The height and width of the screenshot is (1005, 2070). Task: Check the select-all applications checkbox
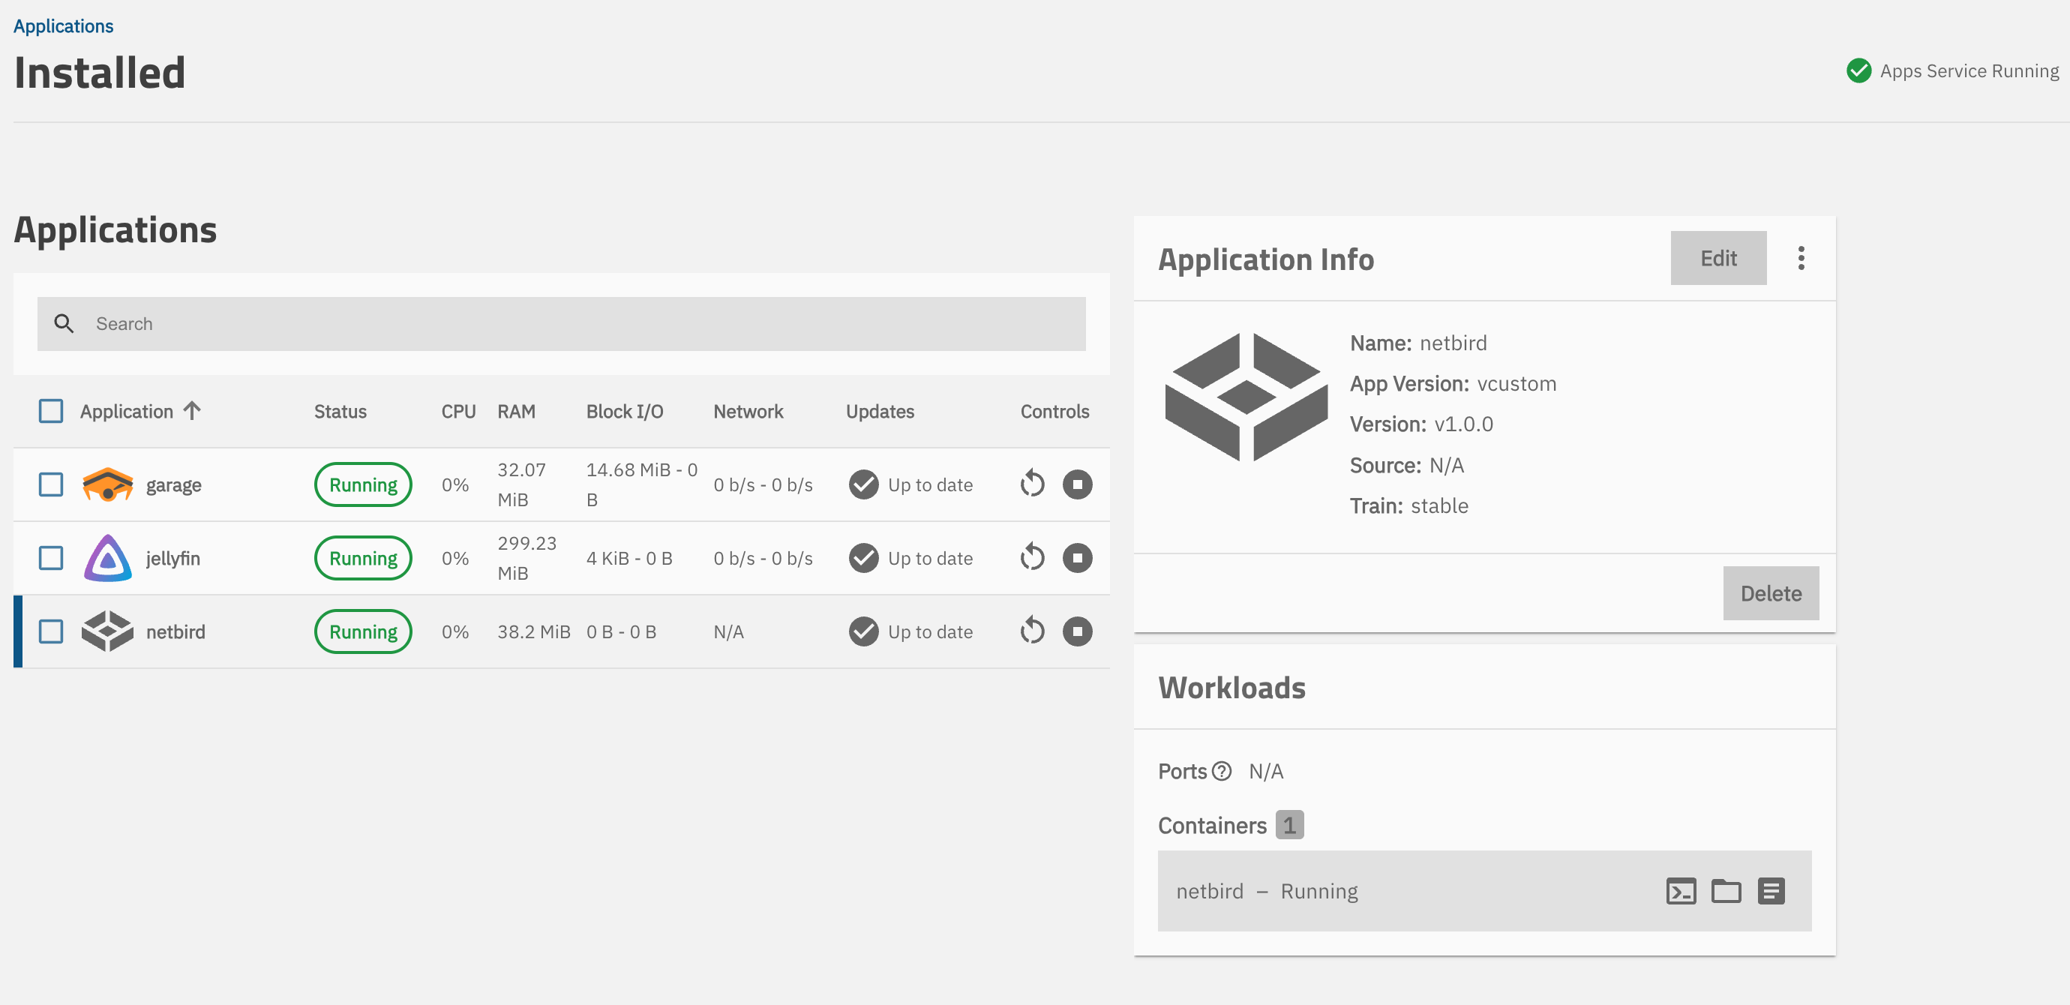(52, 411)
